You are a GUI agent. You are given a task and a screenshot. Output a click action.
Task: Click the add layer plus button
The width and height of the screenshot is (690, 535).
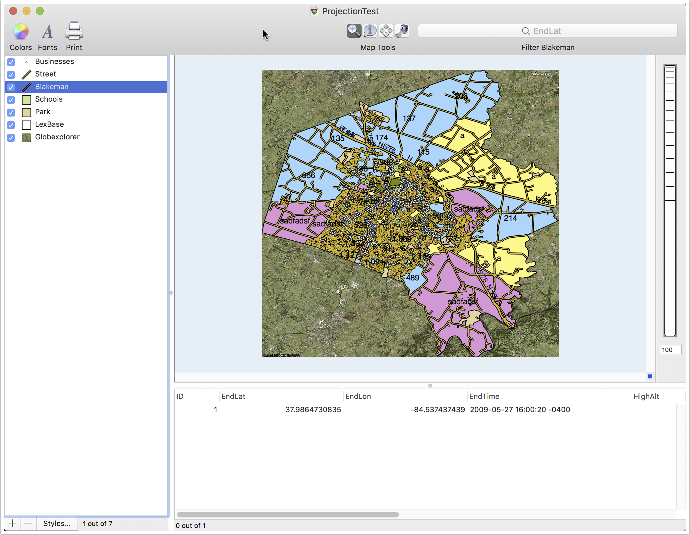[12, 523]
